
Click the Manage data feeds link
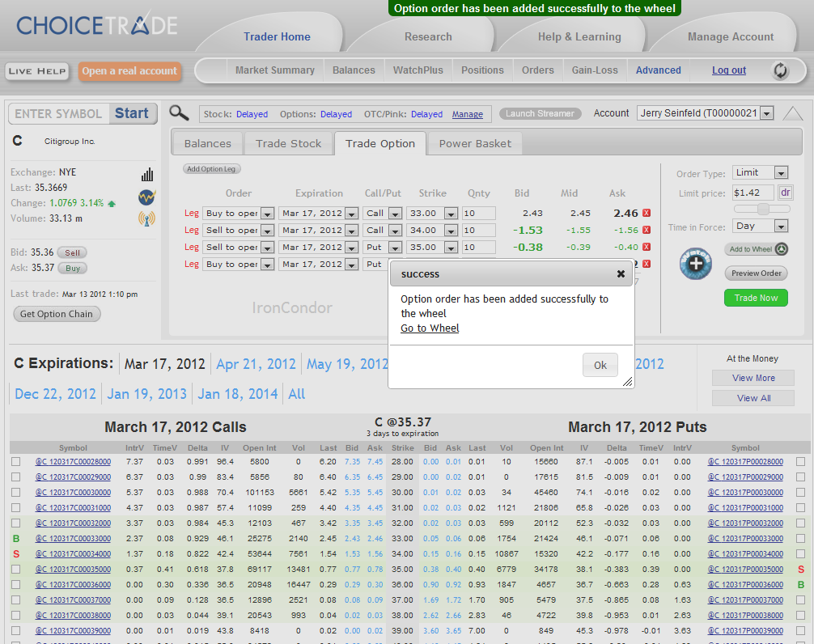point(467,114)
